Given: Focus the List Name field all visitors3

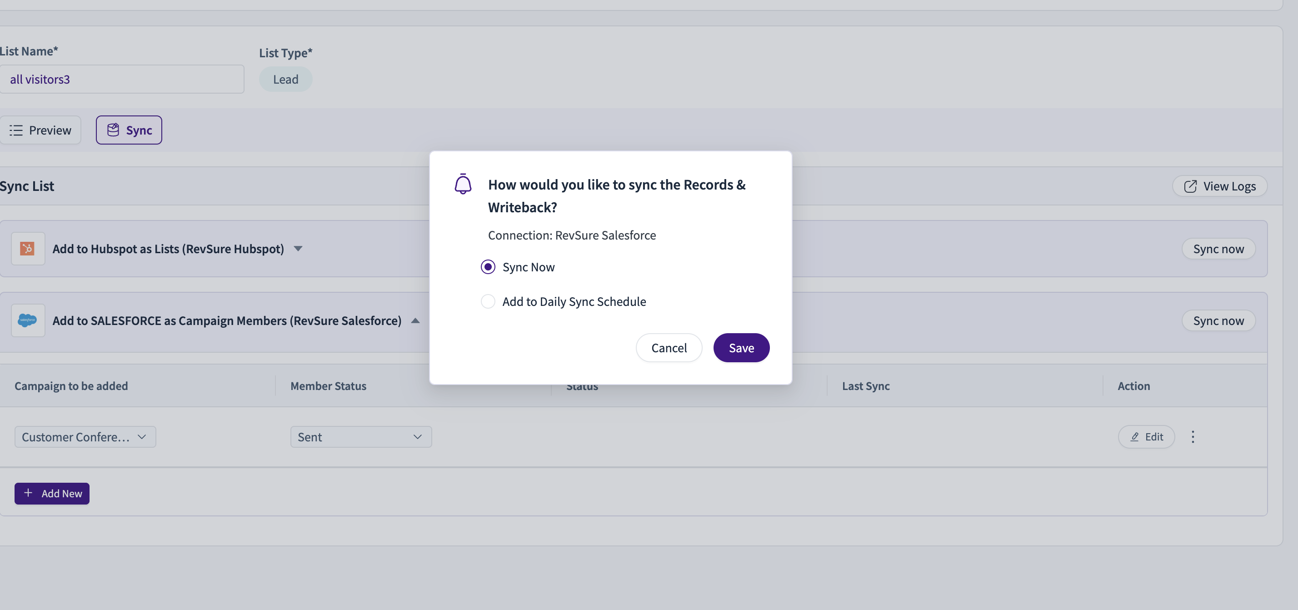Looking at the screenshot, I should [122, 79].
